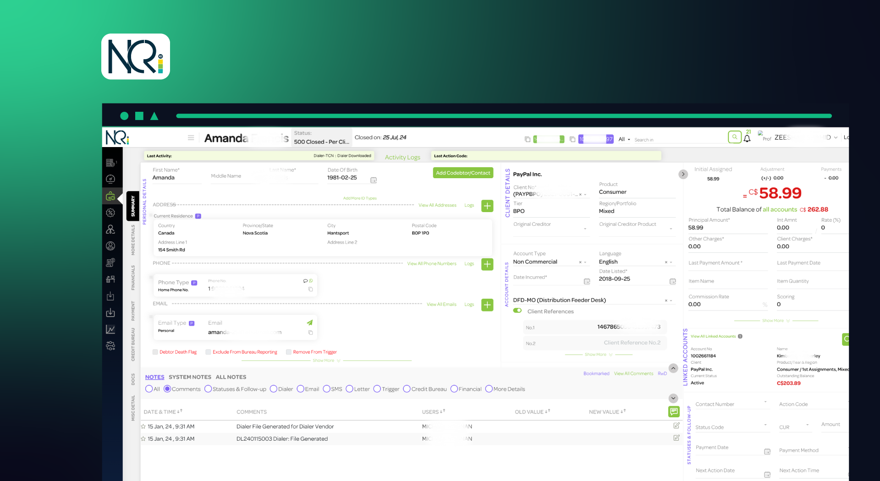Open the dashboard gauge icon in sidebar

tap(111, 179)
